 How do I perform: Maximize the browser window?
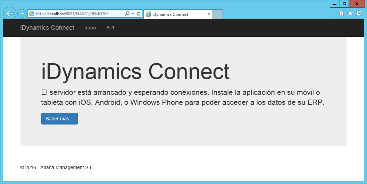pyautogui.click(x=344, y=4)
